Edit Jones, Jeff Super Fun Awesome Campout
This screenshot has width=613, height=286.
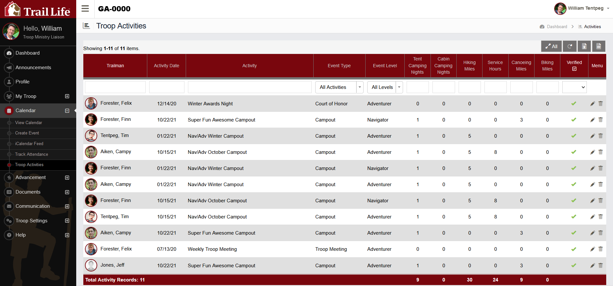593,266
